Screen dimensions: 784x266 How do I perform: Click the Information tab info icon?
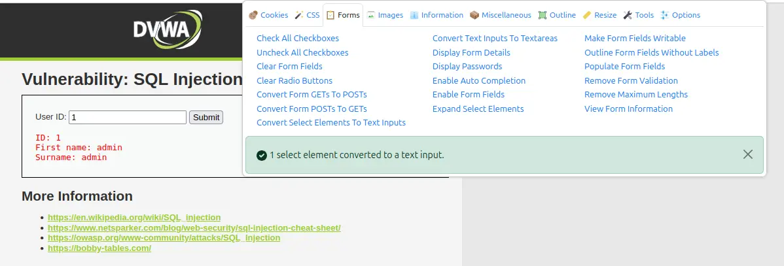(414, 15)
